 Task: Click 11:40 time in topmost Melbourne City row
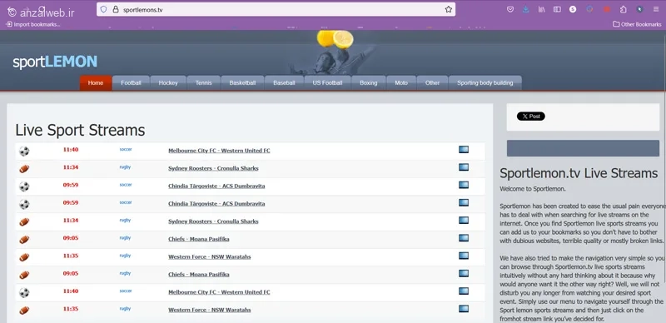[71, 150]
